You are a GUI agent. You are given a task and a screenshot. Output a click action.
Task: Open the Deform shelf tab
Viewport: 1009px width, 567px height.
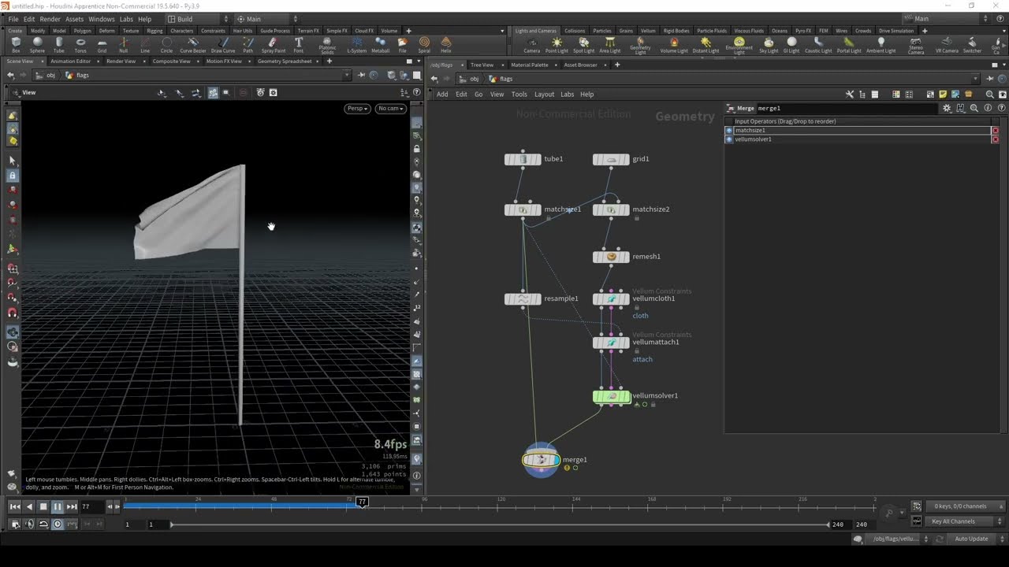[x=106, y=31]
